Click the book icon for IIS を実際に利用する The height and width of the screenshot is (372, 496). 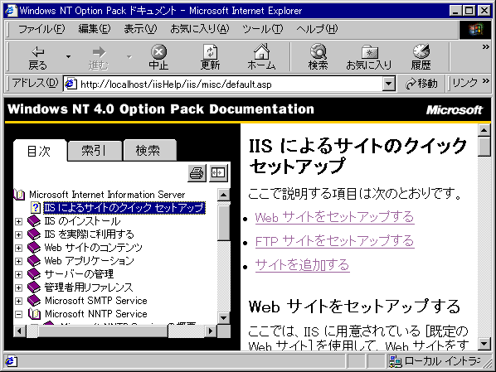click(x=34, y=234)
